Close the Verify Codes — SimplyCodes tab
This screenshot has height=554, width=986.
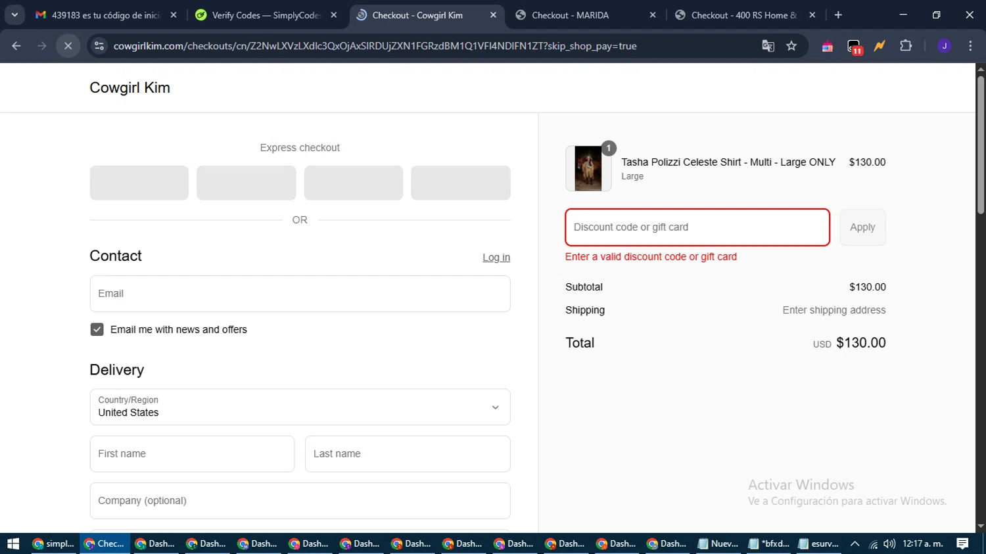[334, 14]
